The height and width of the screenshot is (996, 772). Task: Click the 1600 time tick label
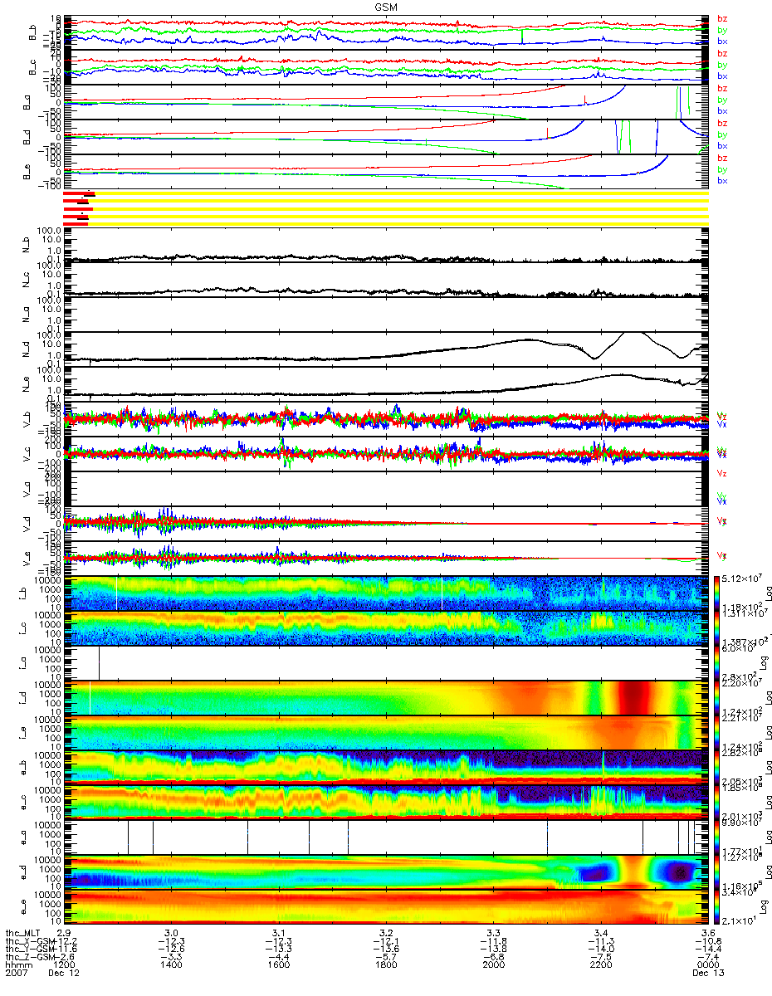tap(279, 966)
